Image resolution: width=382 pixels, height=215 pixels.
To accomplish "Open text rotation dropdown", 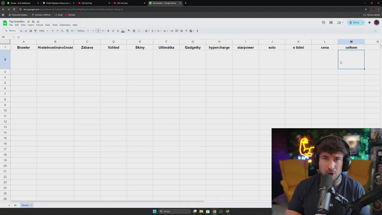I will [165, 31].
